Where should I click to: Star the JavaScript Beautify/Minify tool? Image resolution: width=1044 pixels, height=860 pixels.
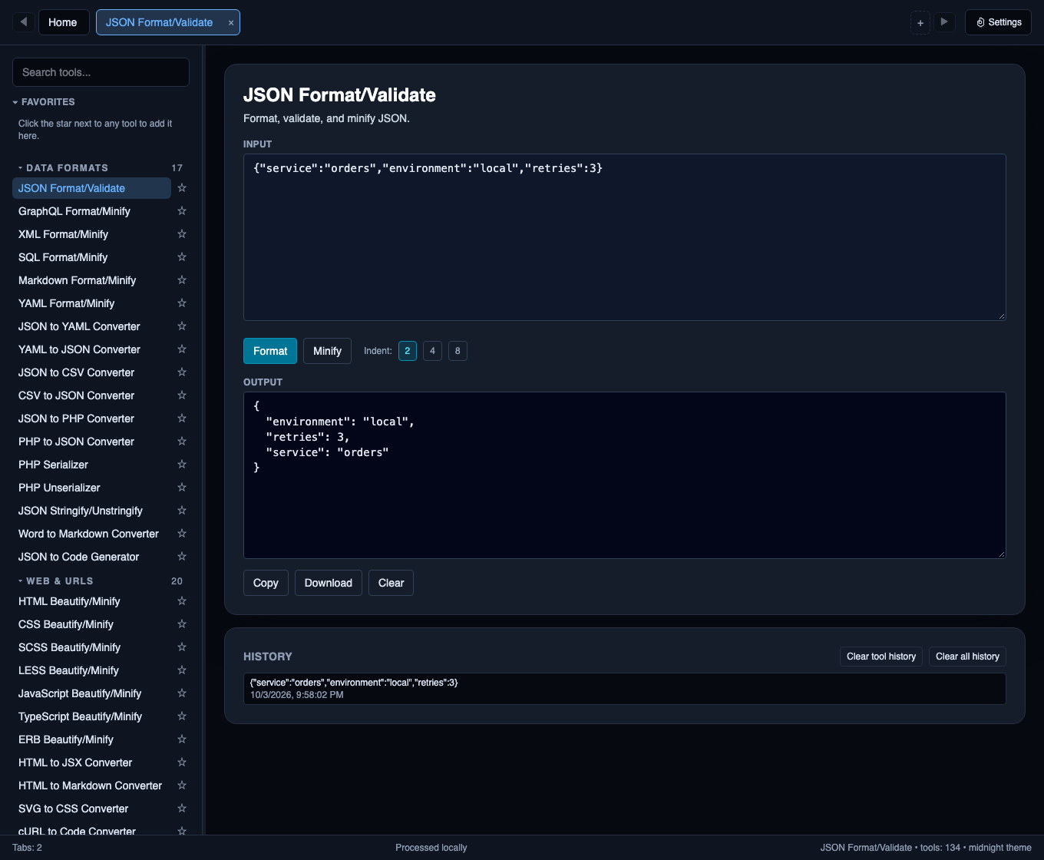[x=182, y=693]
